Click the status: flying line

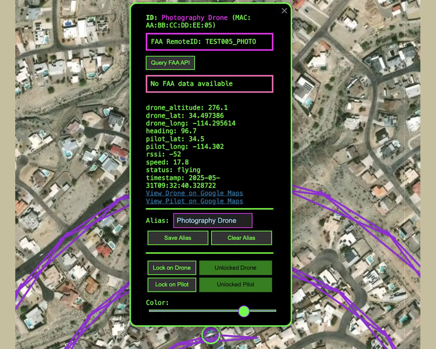tap(173, 170)
